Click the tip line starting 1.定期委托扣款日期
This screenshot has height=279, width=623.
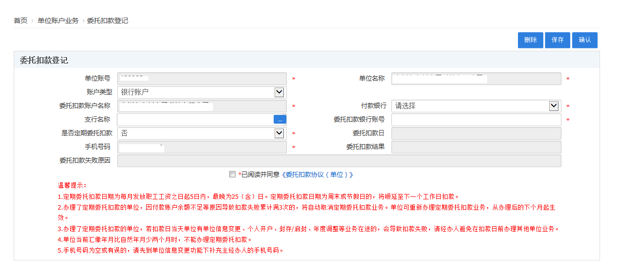(x=258, y=196)
